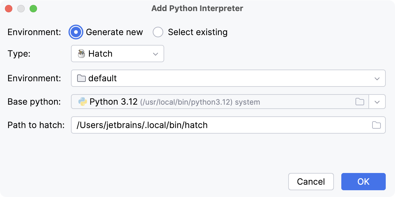Image resolution: width=395 pixels, height=197 pixels.
Task: Click the Base python path text
Action: tap(173, 102)
